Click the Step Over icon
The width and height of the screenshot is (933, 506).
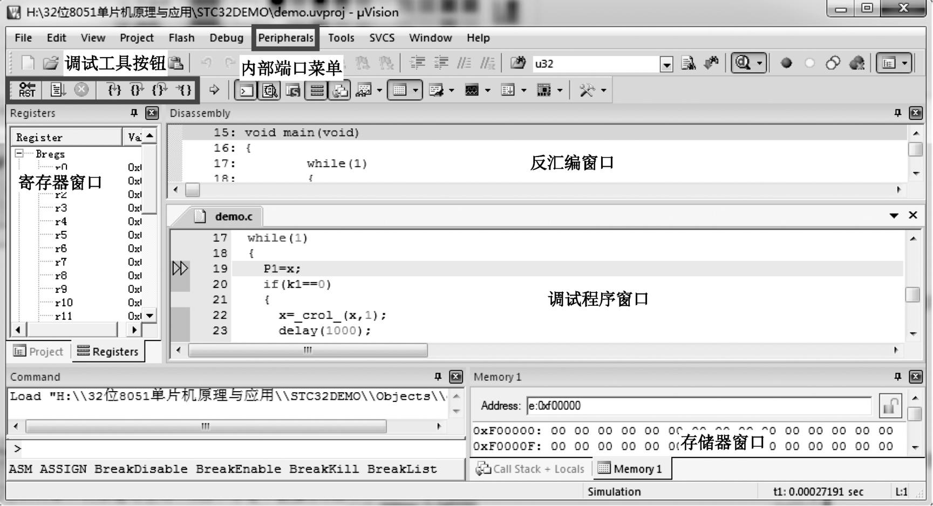137,90
